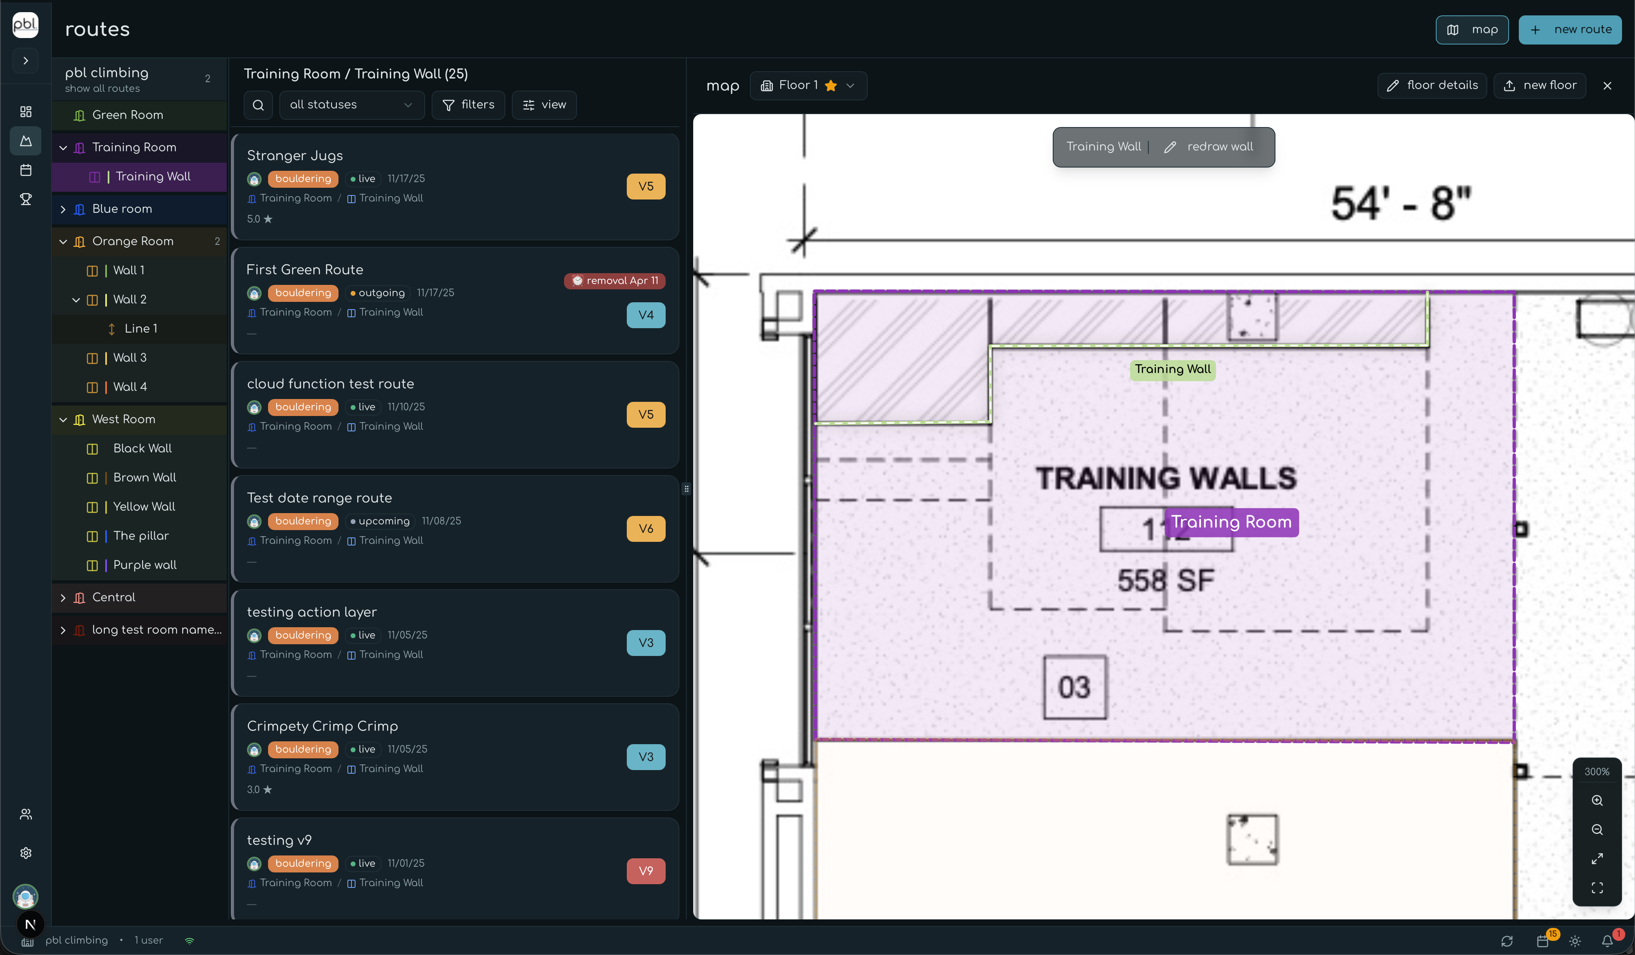The image size is (1635, 955).
Task: Click the zoom out map icon
Action: pos(1597,830)
